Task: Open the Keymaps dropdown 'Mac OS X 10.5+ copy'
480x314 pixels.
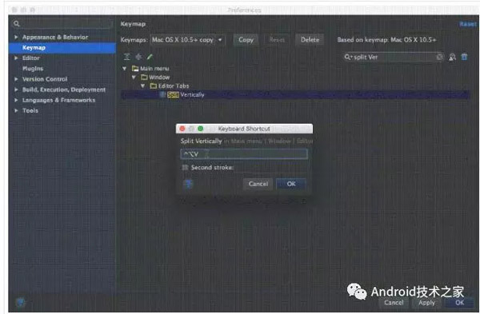Action: tap(187, 40)
